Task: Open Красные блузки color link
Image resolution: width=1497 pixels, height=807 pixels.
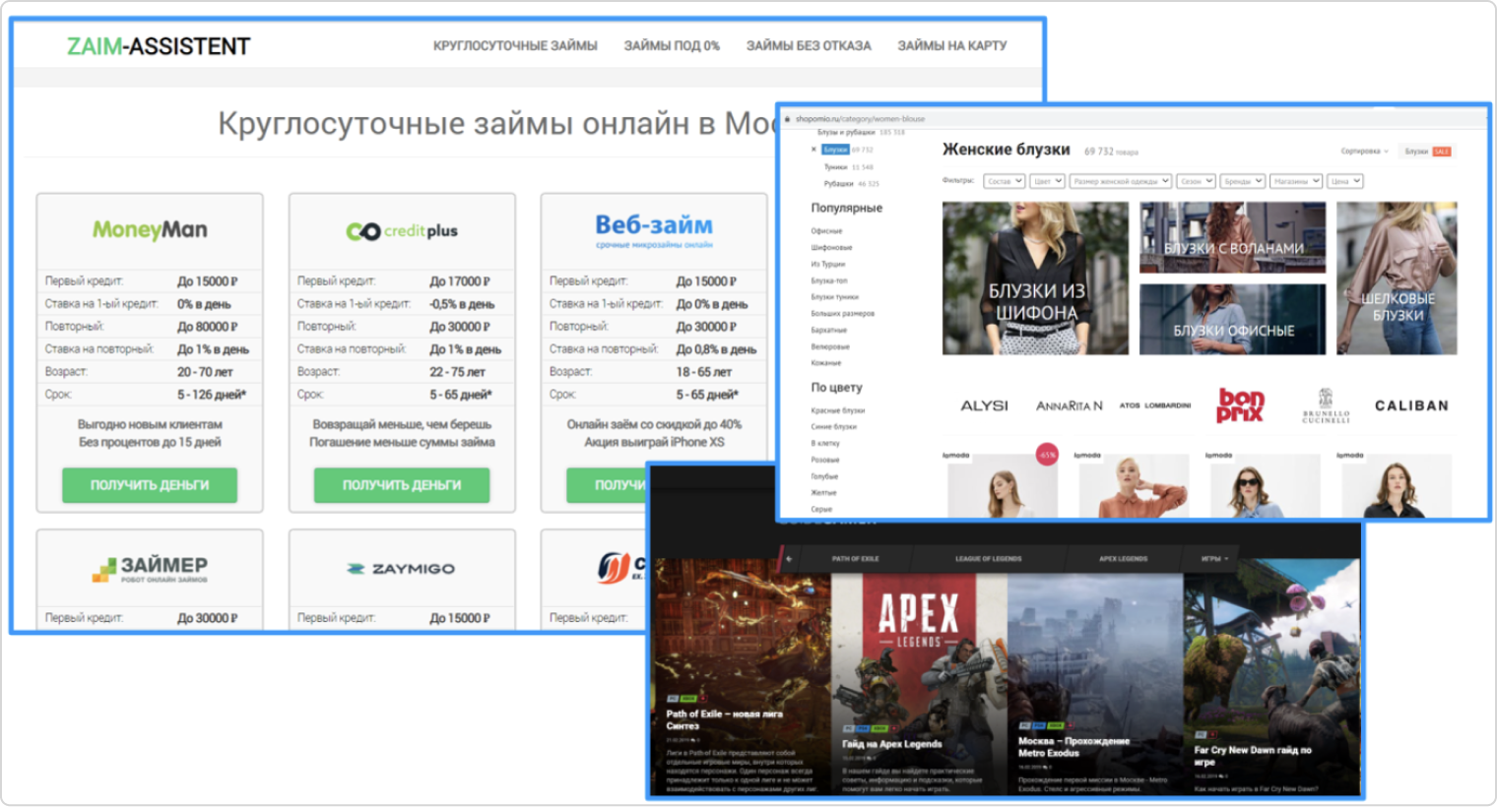Action: click(x=837, y=410)
